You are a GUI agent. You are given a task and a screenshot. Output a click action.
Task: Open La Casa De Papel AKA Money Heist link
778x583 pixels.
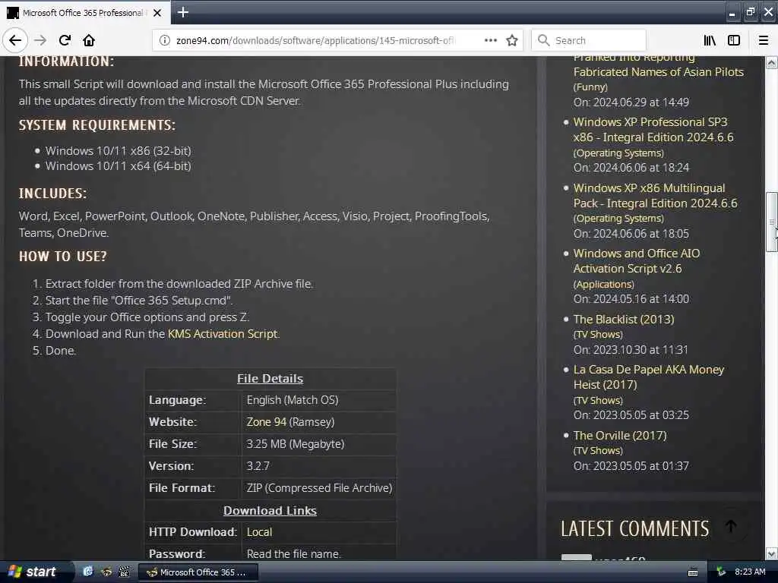point(649,377)
